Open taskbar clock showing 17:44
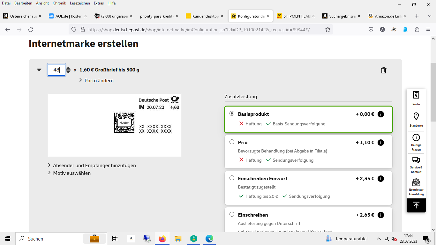 (408, 239)
